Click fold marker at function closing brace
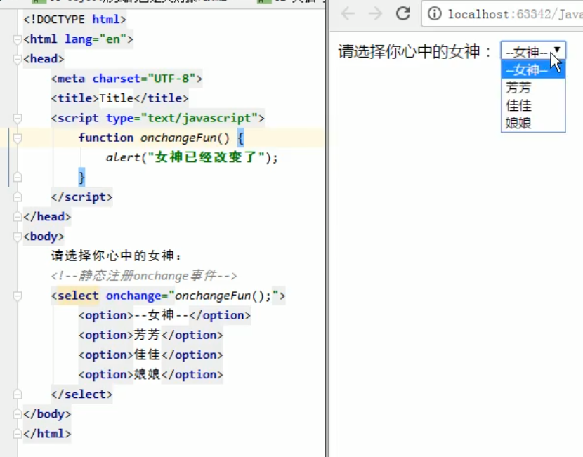583x457 pixels. tap(17, 177)
